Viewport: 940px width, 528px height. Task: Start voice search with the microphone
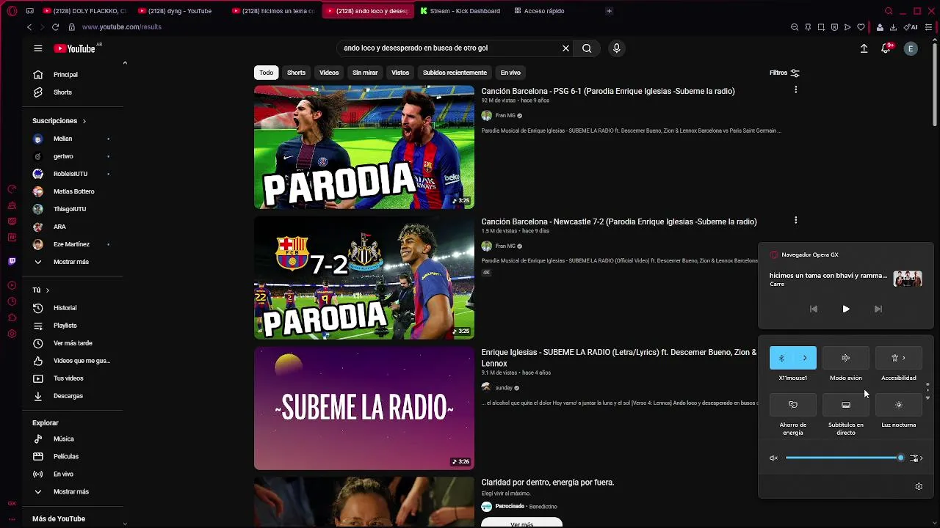(616, 48)
